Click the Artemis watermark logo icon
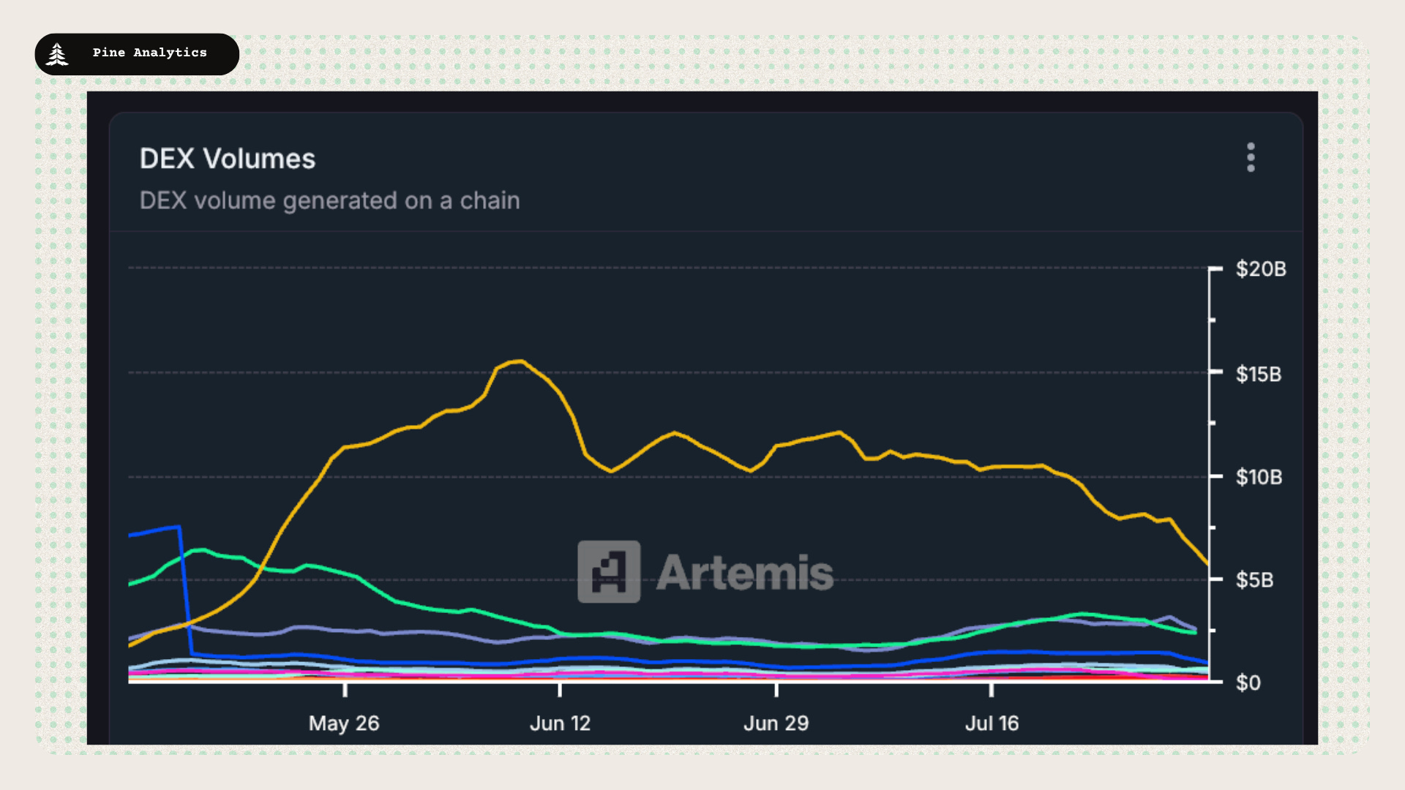The image size is (1405, 790). pyautogui.click(x=609, y=572)
